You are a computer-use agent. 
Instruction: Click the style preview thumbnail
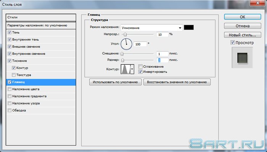(x=242, y=58)
